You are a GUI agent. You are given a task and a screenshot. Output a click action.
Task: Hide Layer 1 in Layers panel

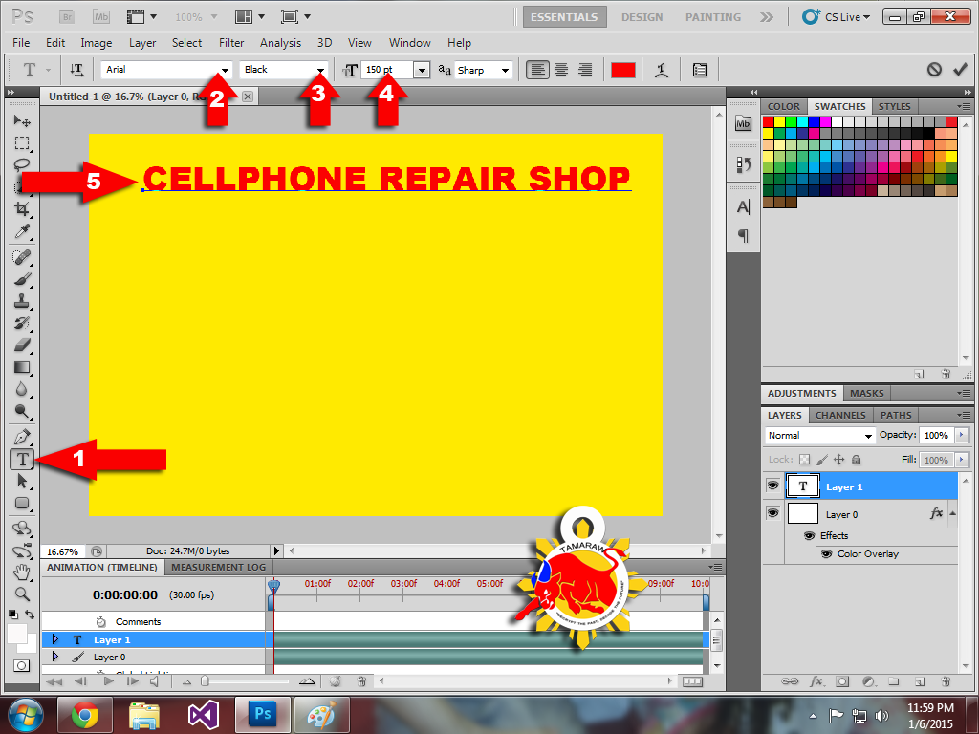772,486
